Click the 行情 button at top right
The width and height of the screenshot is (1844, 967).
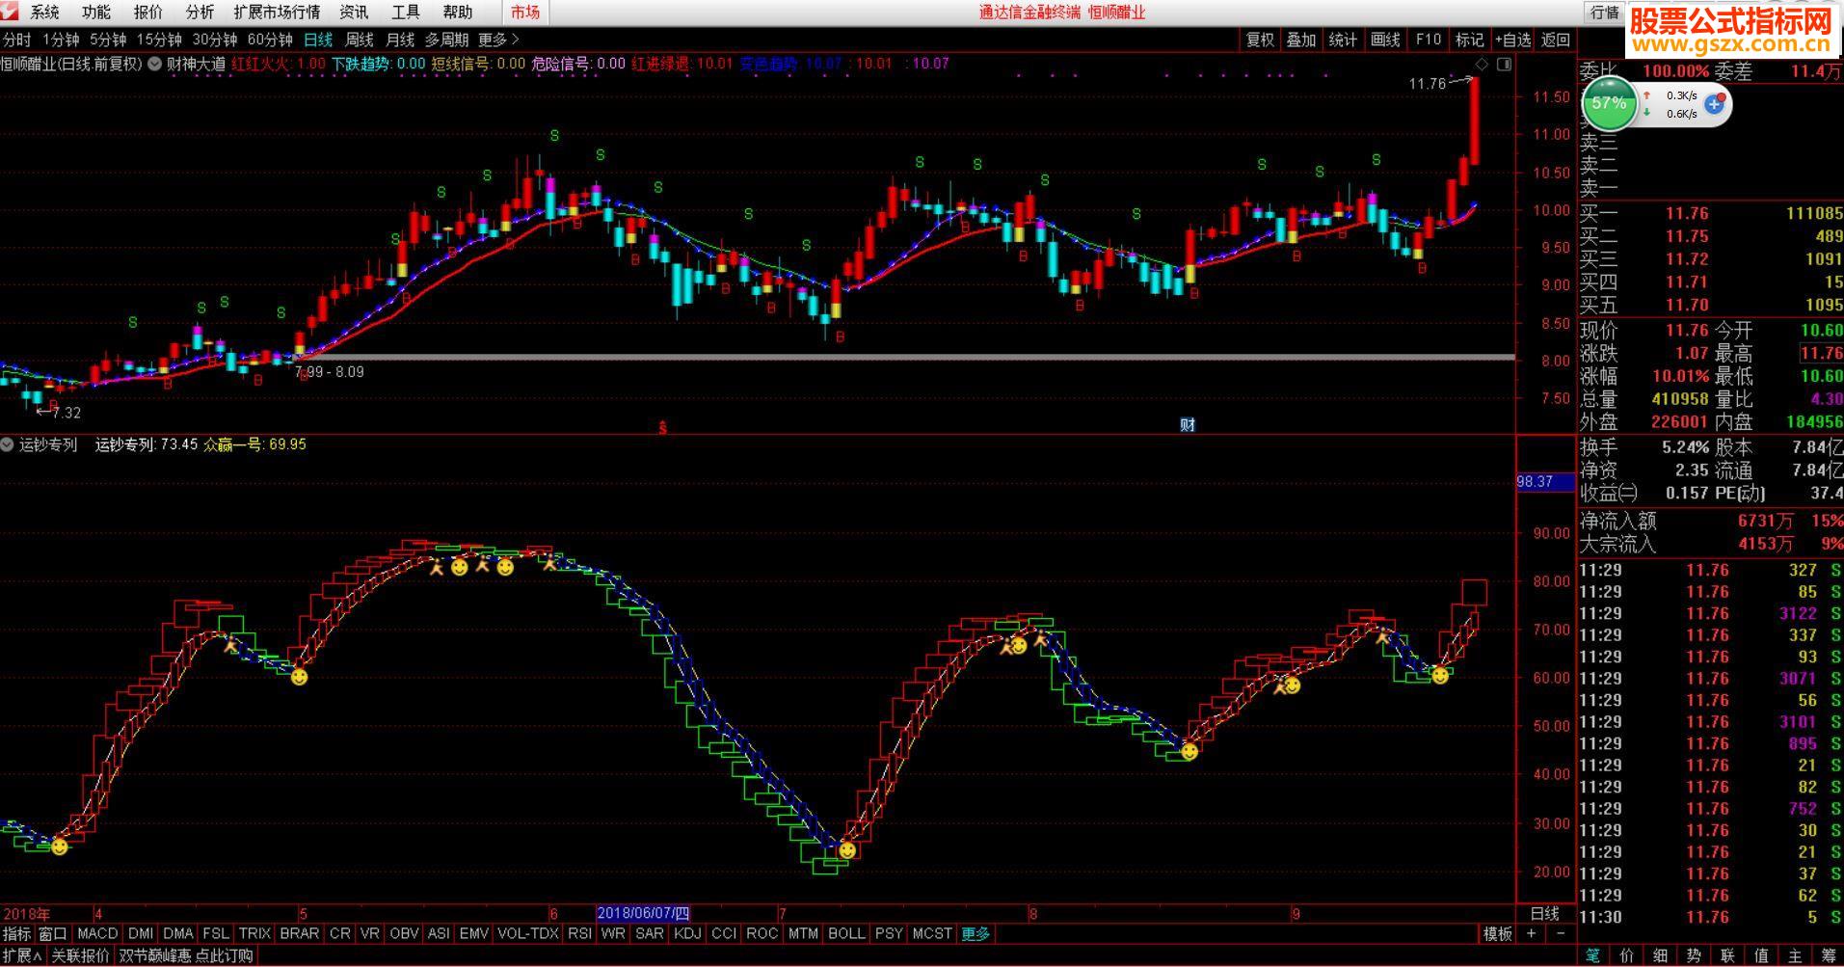(1605, 13)
